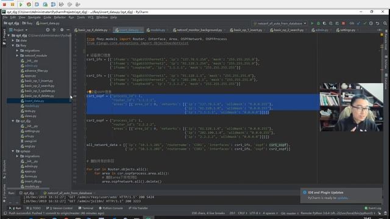Image resolution: width=390 pixels, height=219 pixels.
Task: Switch to the basic_op_1_insert.py editor tab
Action: 248,30
